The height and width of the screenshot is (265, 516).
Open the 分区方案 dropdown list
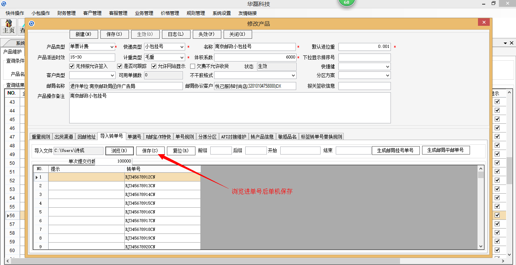point(387,76)
